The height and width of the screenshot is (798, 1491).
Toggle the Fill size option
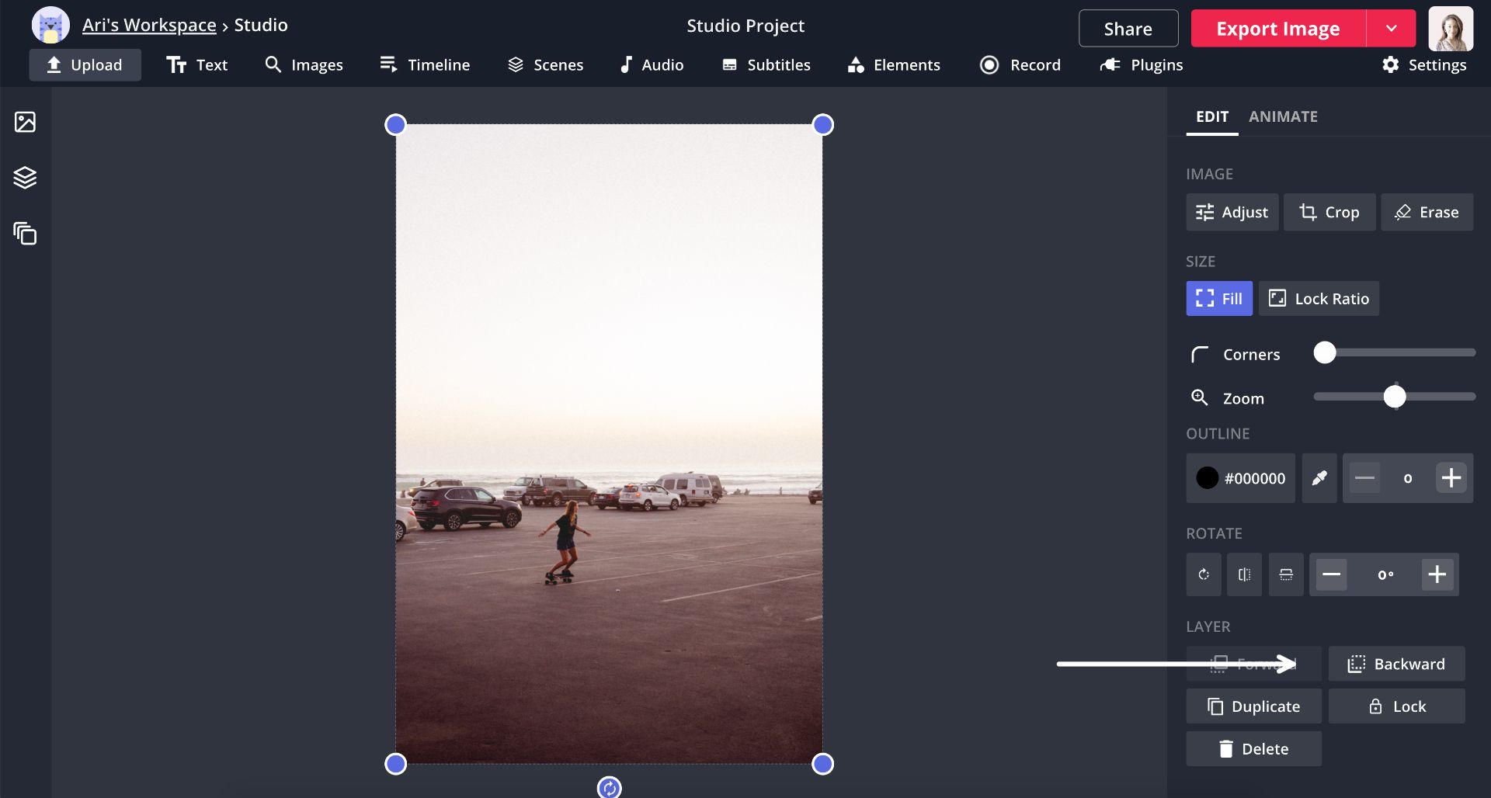pos(1218,299)
